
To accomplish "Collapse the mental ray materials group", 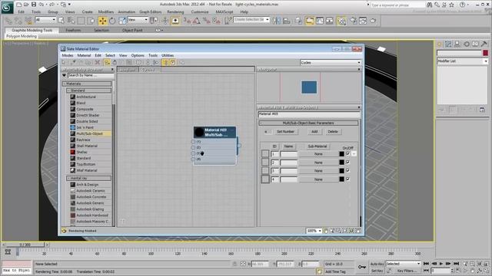I will [89, 179].
